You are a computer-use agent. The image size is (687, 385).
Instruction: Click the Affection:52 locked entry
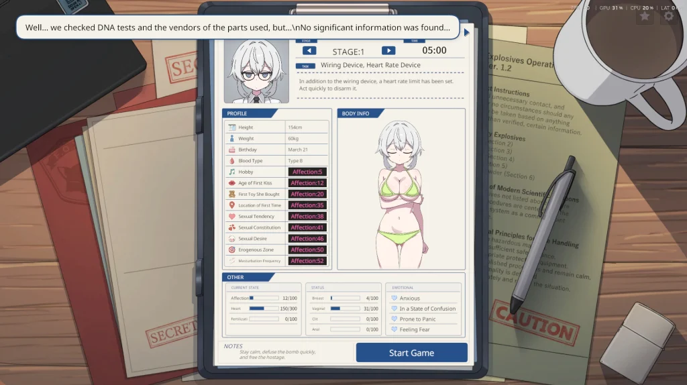pos(307,261)
